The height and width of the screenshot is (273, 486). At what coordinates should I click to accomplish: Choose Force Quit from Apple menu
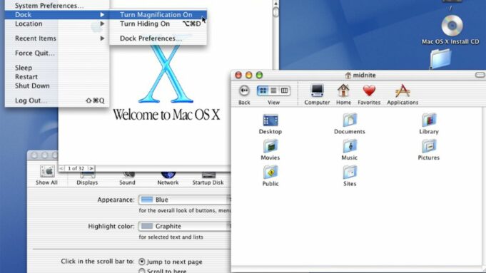coord(57,53)
